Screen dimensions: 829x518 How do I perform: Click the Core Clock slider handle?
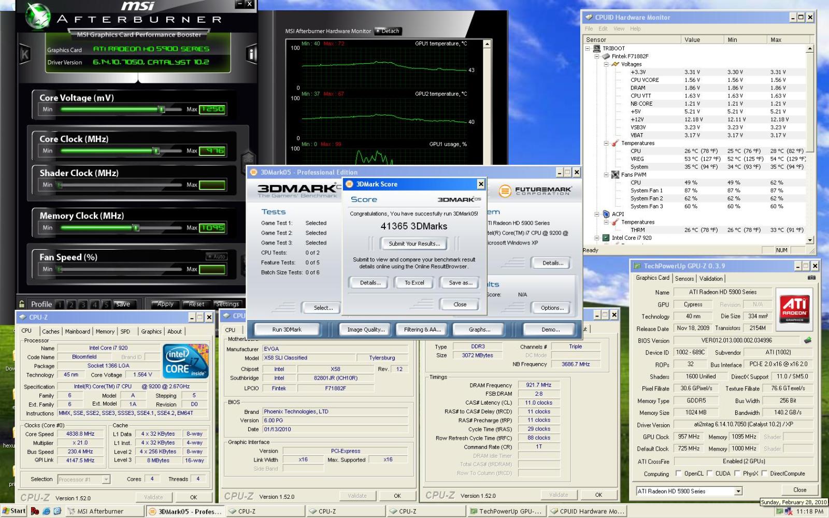pyautogui.click(x=155, y=151)
